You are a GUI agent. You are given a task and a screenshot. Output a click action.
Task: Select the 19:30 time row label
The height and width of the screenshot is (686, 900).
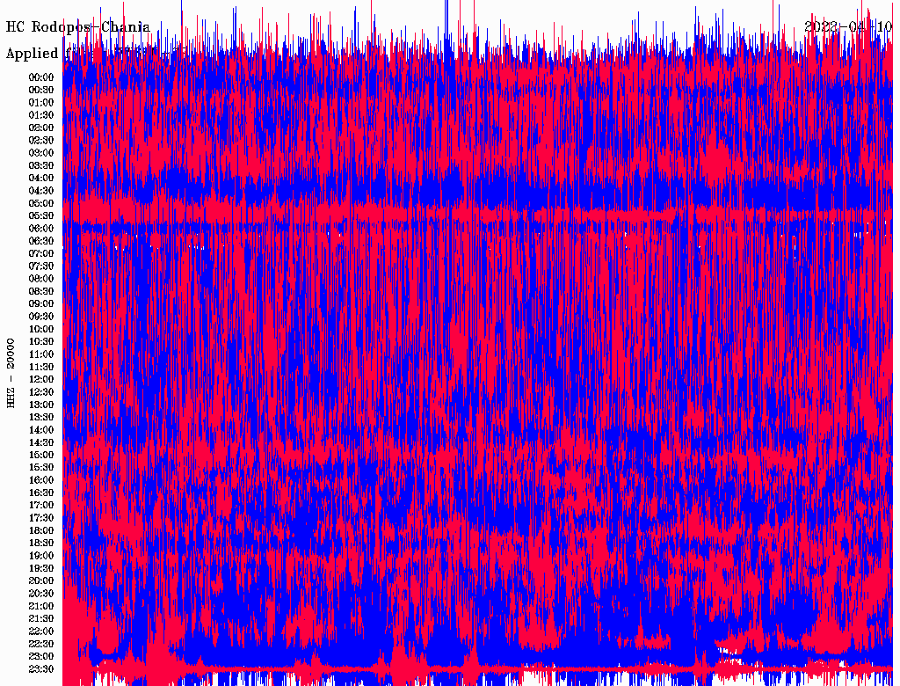pos(41,568)
